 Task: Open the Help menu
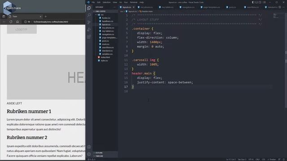tap(142, 2)
